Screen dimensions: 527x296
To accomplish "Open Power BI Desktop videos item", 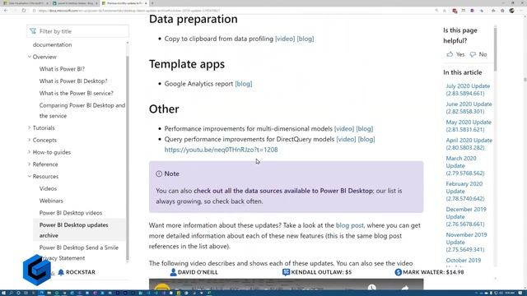I will 71,213.
